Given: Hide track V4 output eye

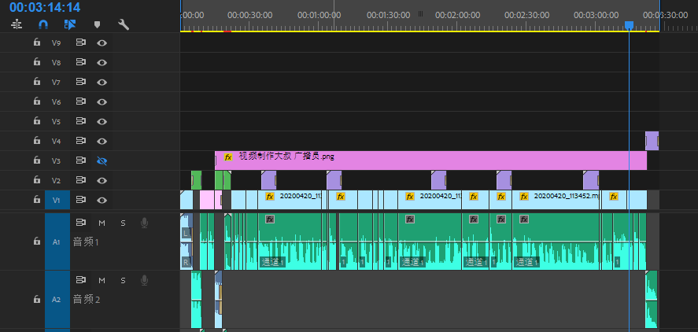Looking at the screenshot, I should pos(102,141).
